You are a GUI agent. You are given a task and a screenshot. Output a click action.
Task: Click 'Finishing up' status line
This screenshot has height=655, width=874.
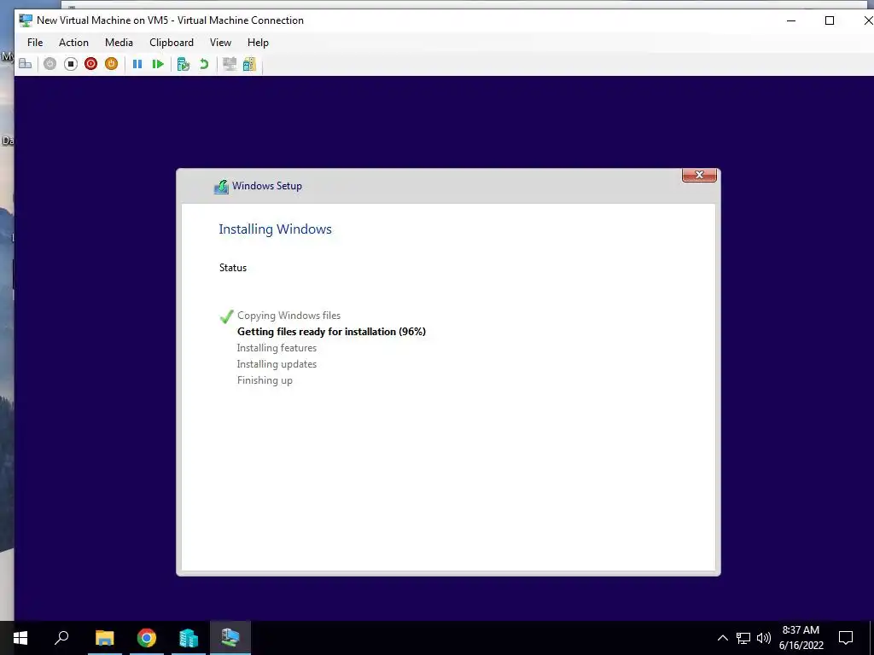[x=265, y=380]
